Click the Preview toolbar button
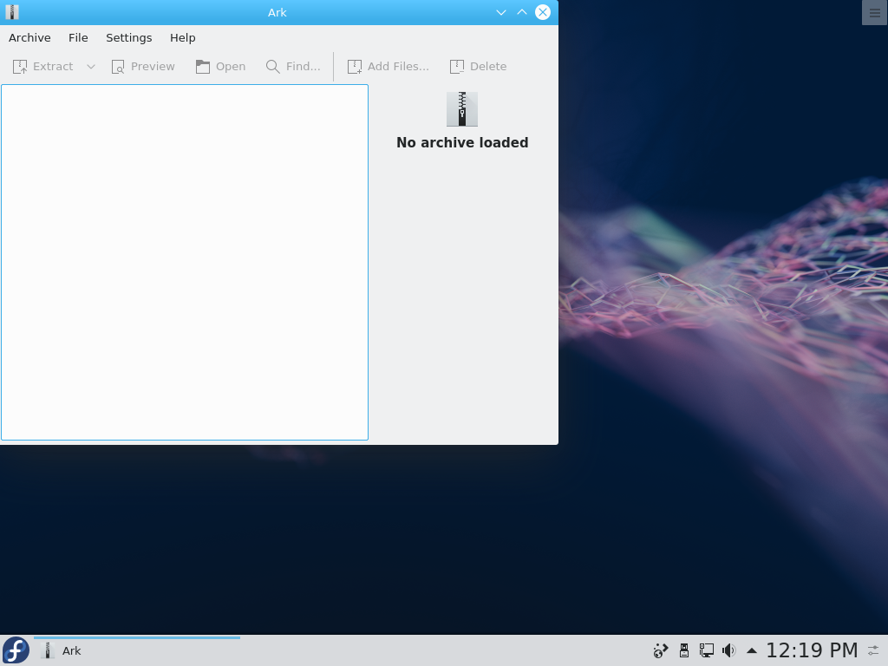 (143, 67)
